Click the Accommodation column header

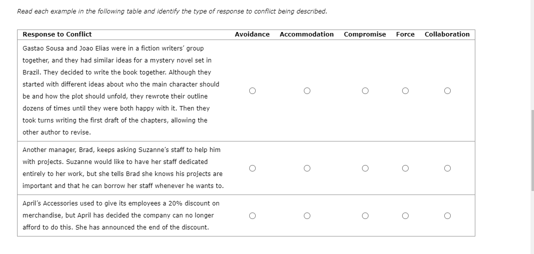pos(306,34)
